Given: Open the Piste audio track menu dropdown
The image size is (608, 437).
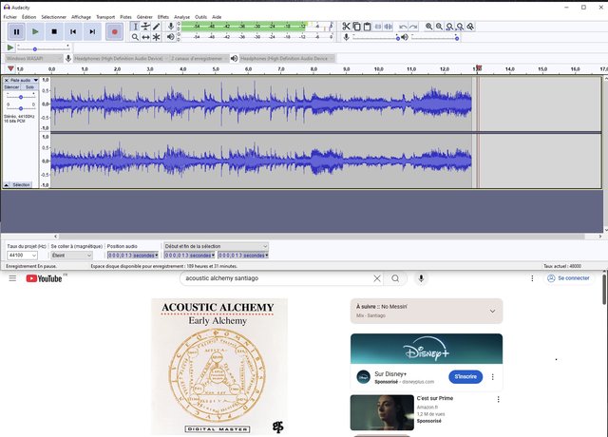Looking at the screenshot, I should coord(25,80).
